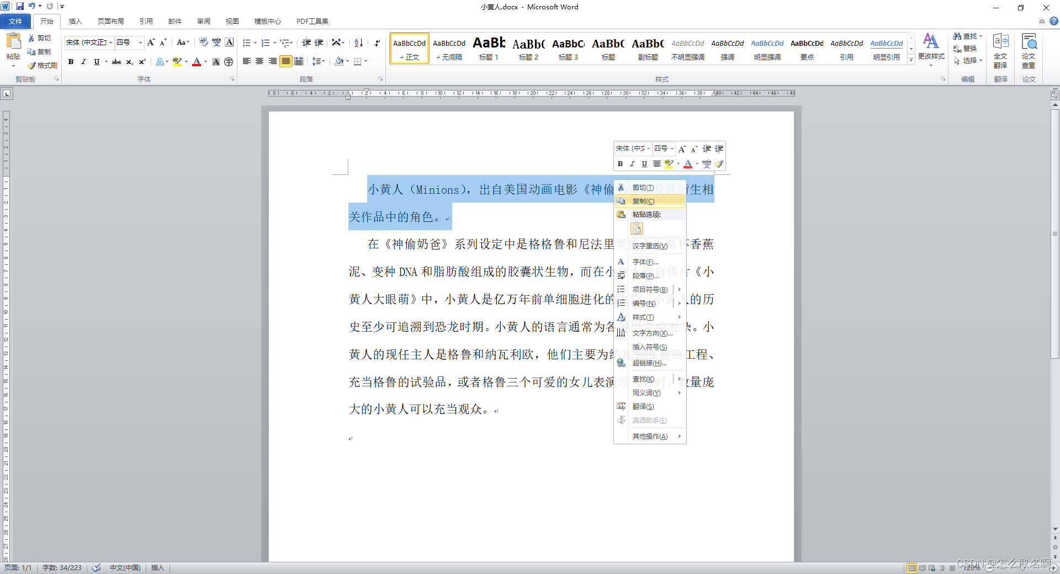Viewport: 1060px width, 574px height.
Task: Toggle Underline in the mini toolbar
Action: tap(644, 164)
